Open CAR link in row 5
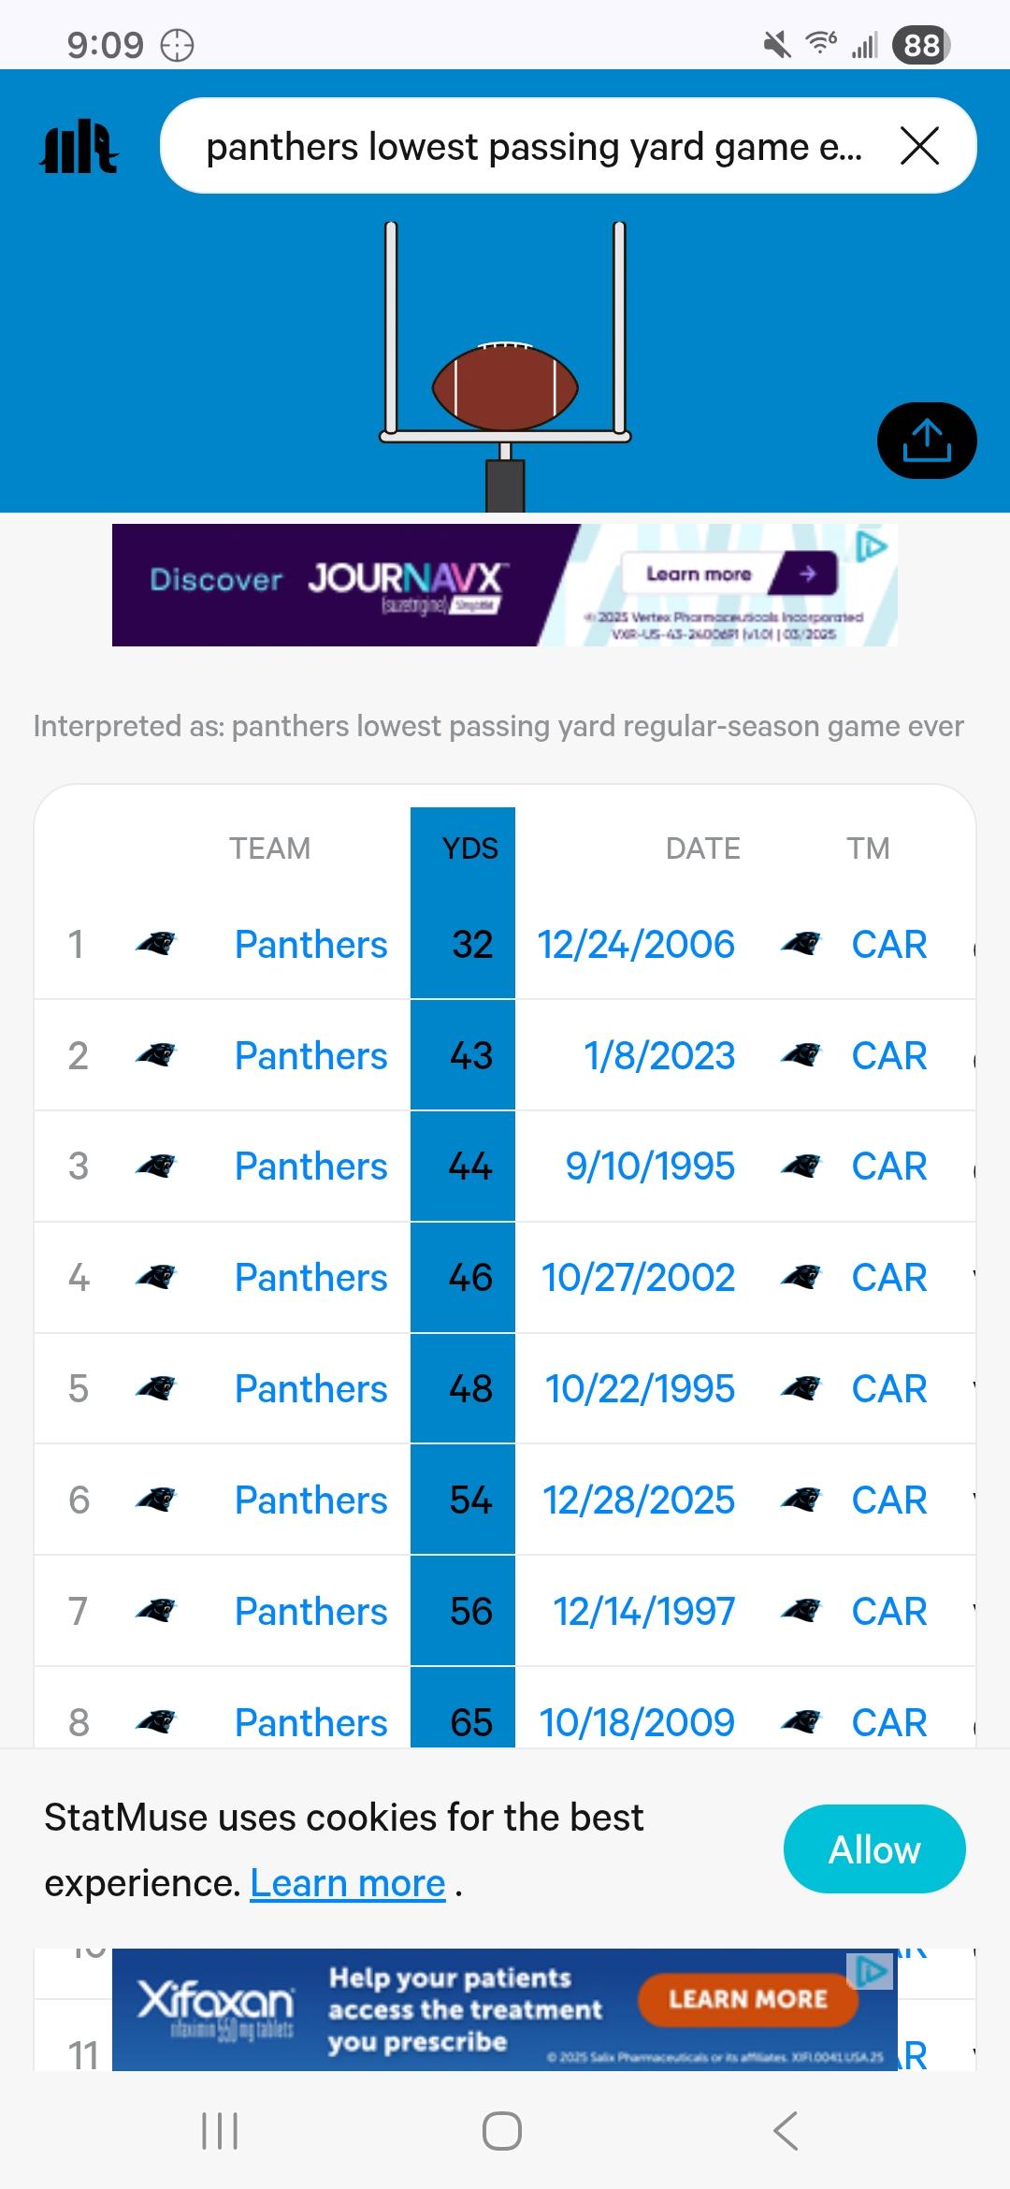Screen dimensions: 1010x2189 888,1389
